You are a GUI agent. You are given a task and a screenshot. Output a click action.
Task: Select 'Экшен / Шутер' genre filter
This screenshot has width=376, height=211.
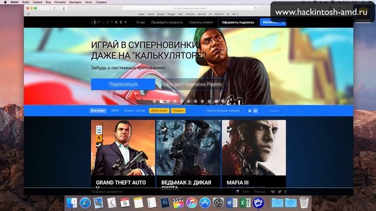(135, 111)
